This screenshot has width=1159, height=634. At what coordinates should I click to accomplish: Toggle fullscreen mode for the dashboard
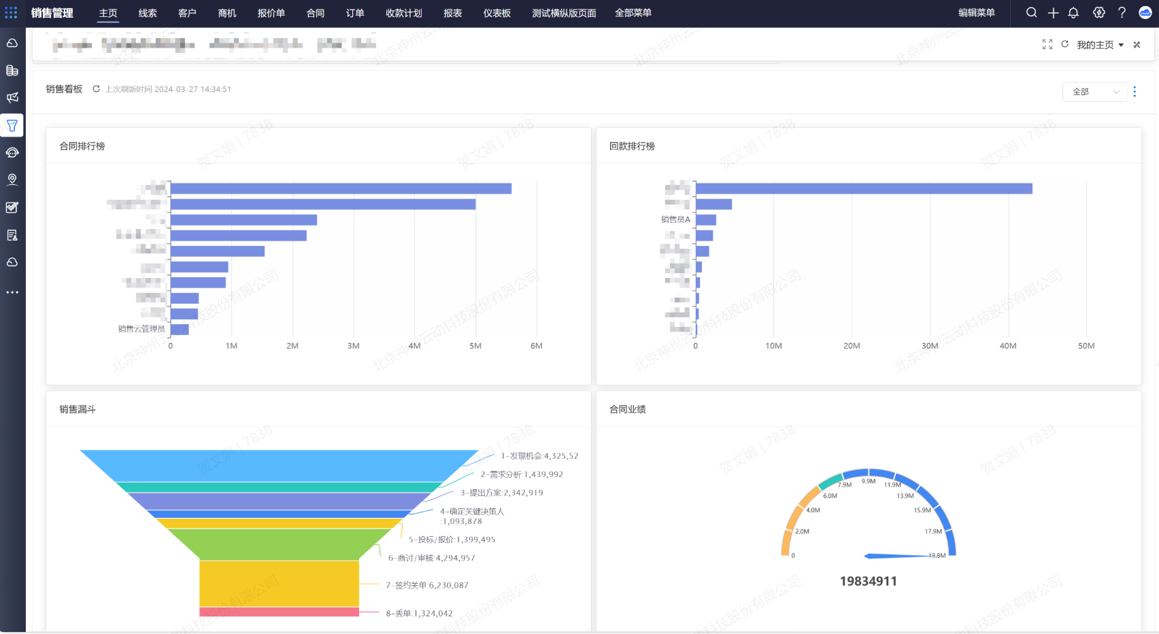(x=1047, y=45)
